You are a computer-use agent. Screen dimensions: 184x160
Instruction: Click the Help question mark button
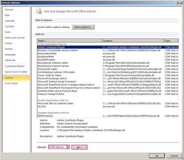coord(178,3)
